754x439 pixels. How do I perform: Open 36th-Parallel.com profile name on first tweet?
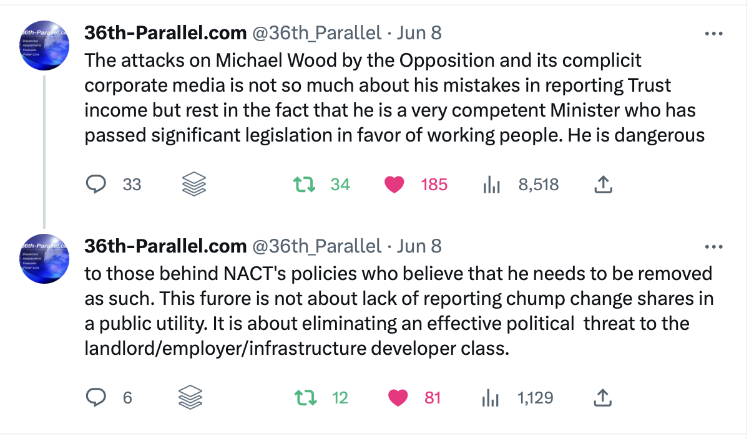165,33
